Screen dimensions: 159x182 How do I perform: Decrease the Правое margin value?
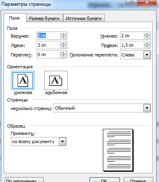tap(147, 47)
